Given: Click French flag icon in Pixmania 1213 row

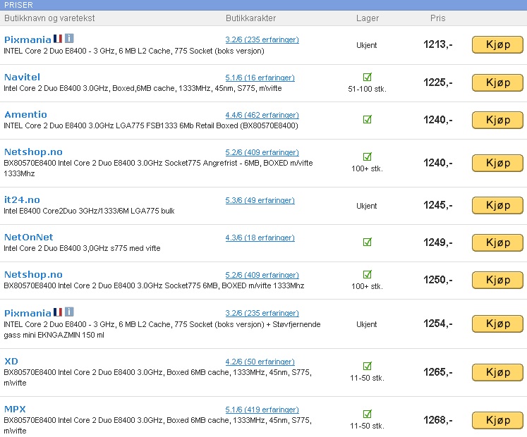Looking at the screenshot, I should point(58,39).
